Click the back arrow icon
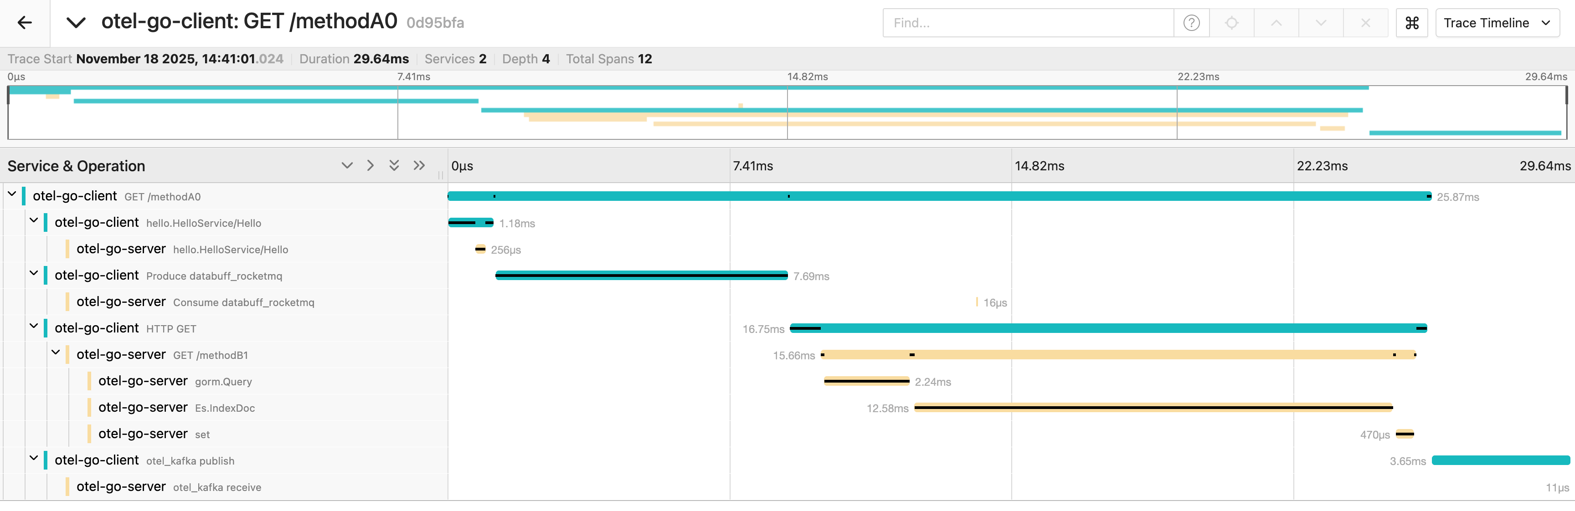Viewport: 1575px width, 511px height. [25, 23]
